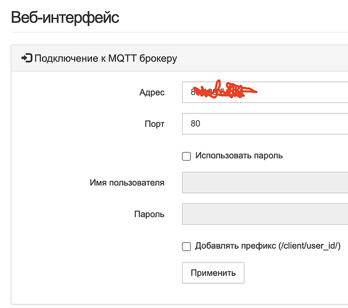Click the Порт field label

pyautogui.click(x=154, y=124)
